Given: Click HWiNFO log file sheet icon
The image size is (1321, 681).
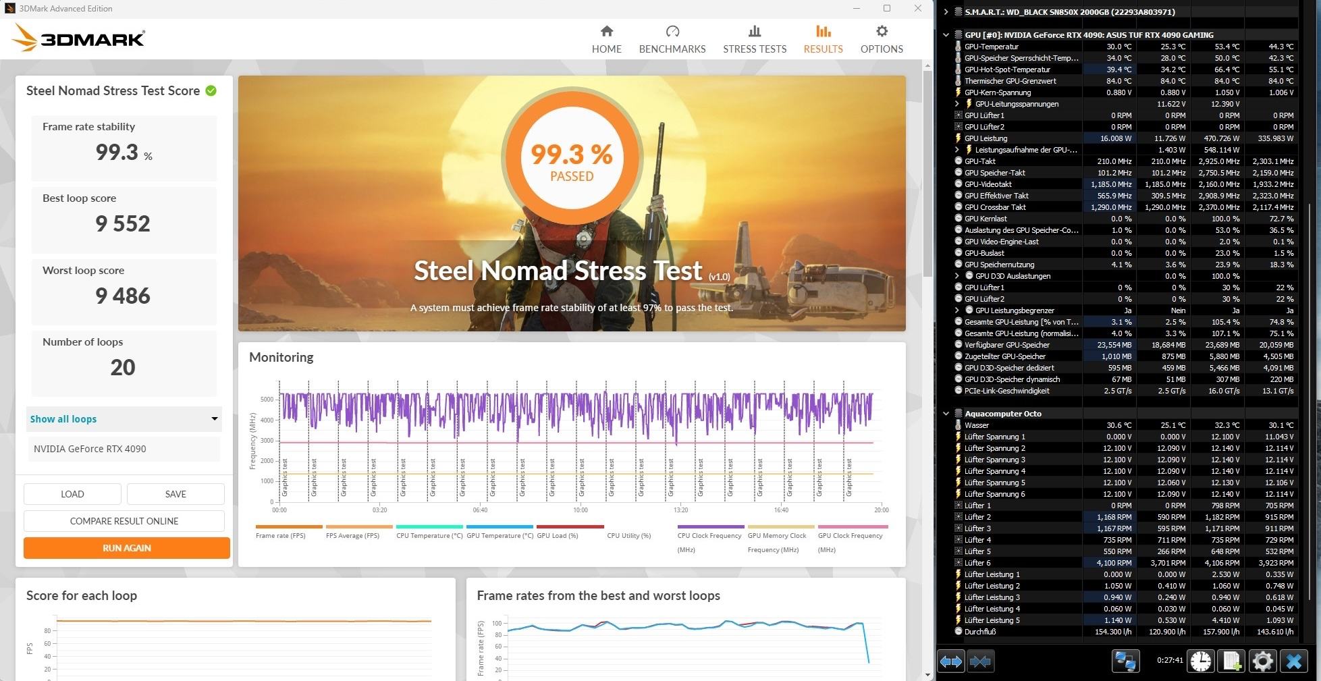Looking at the screenshot, I should click(x=1232, y=661).
